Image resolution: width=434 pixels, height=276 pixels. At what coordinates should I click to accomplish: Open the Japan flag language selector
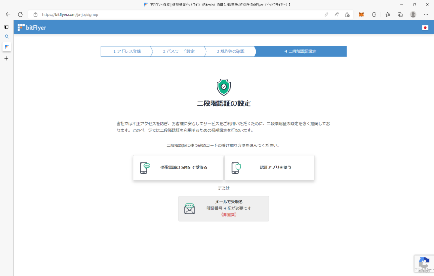point(425,28)
